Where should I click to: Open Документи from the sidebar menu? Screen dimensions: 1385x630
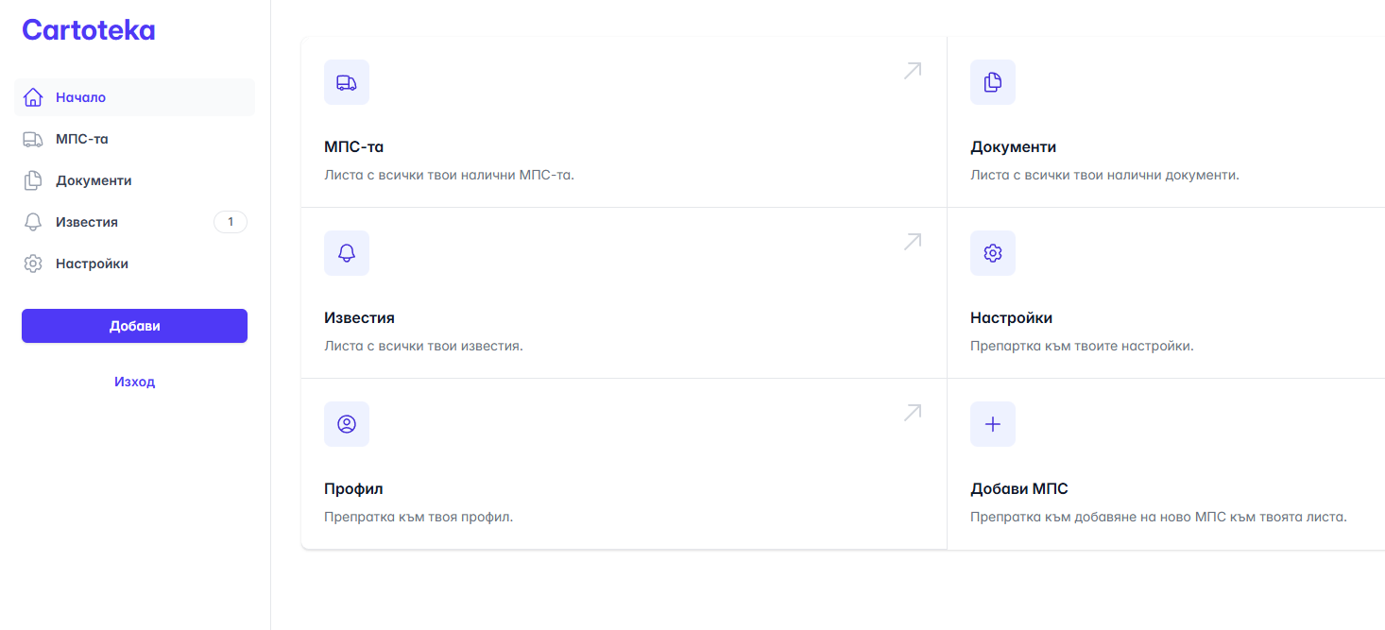(x=93, y=180)
